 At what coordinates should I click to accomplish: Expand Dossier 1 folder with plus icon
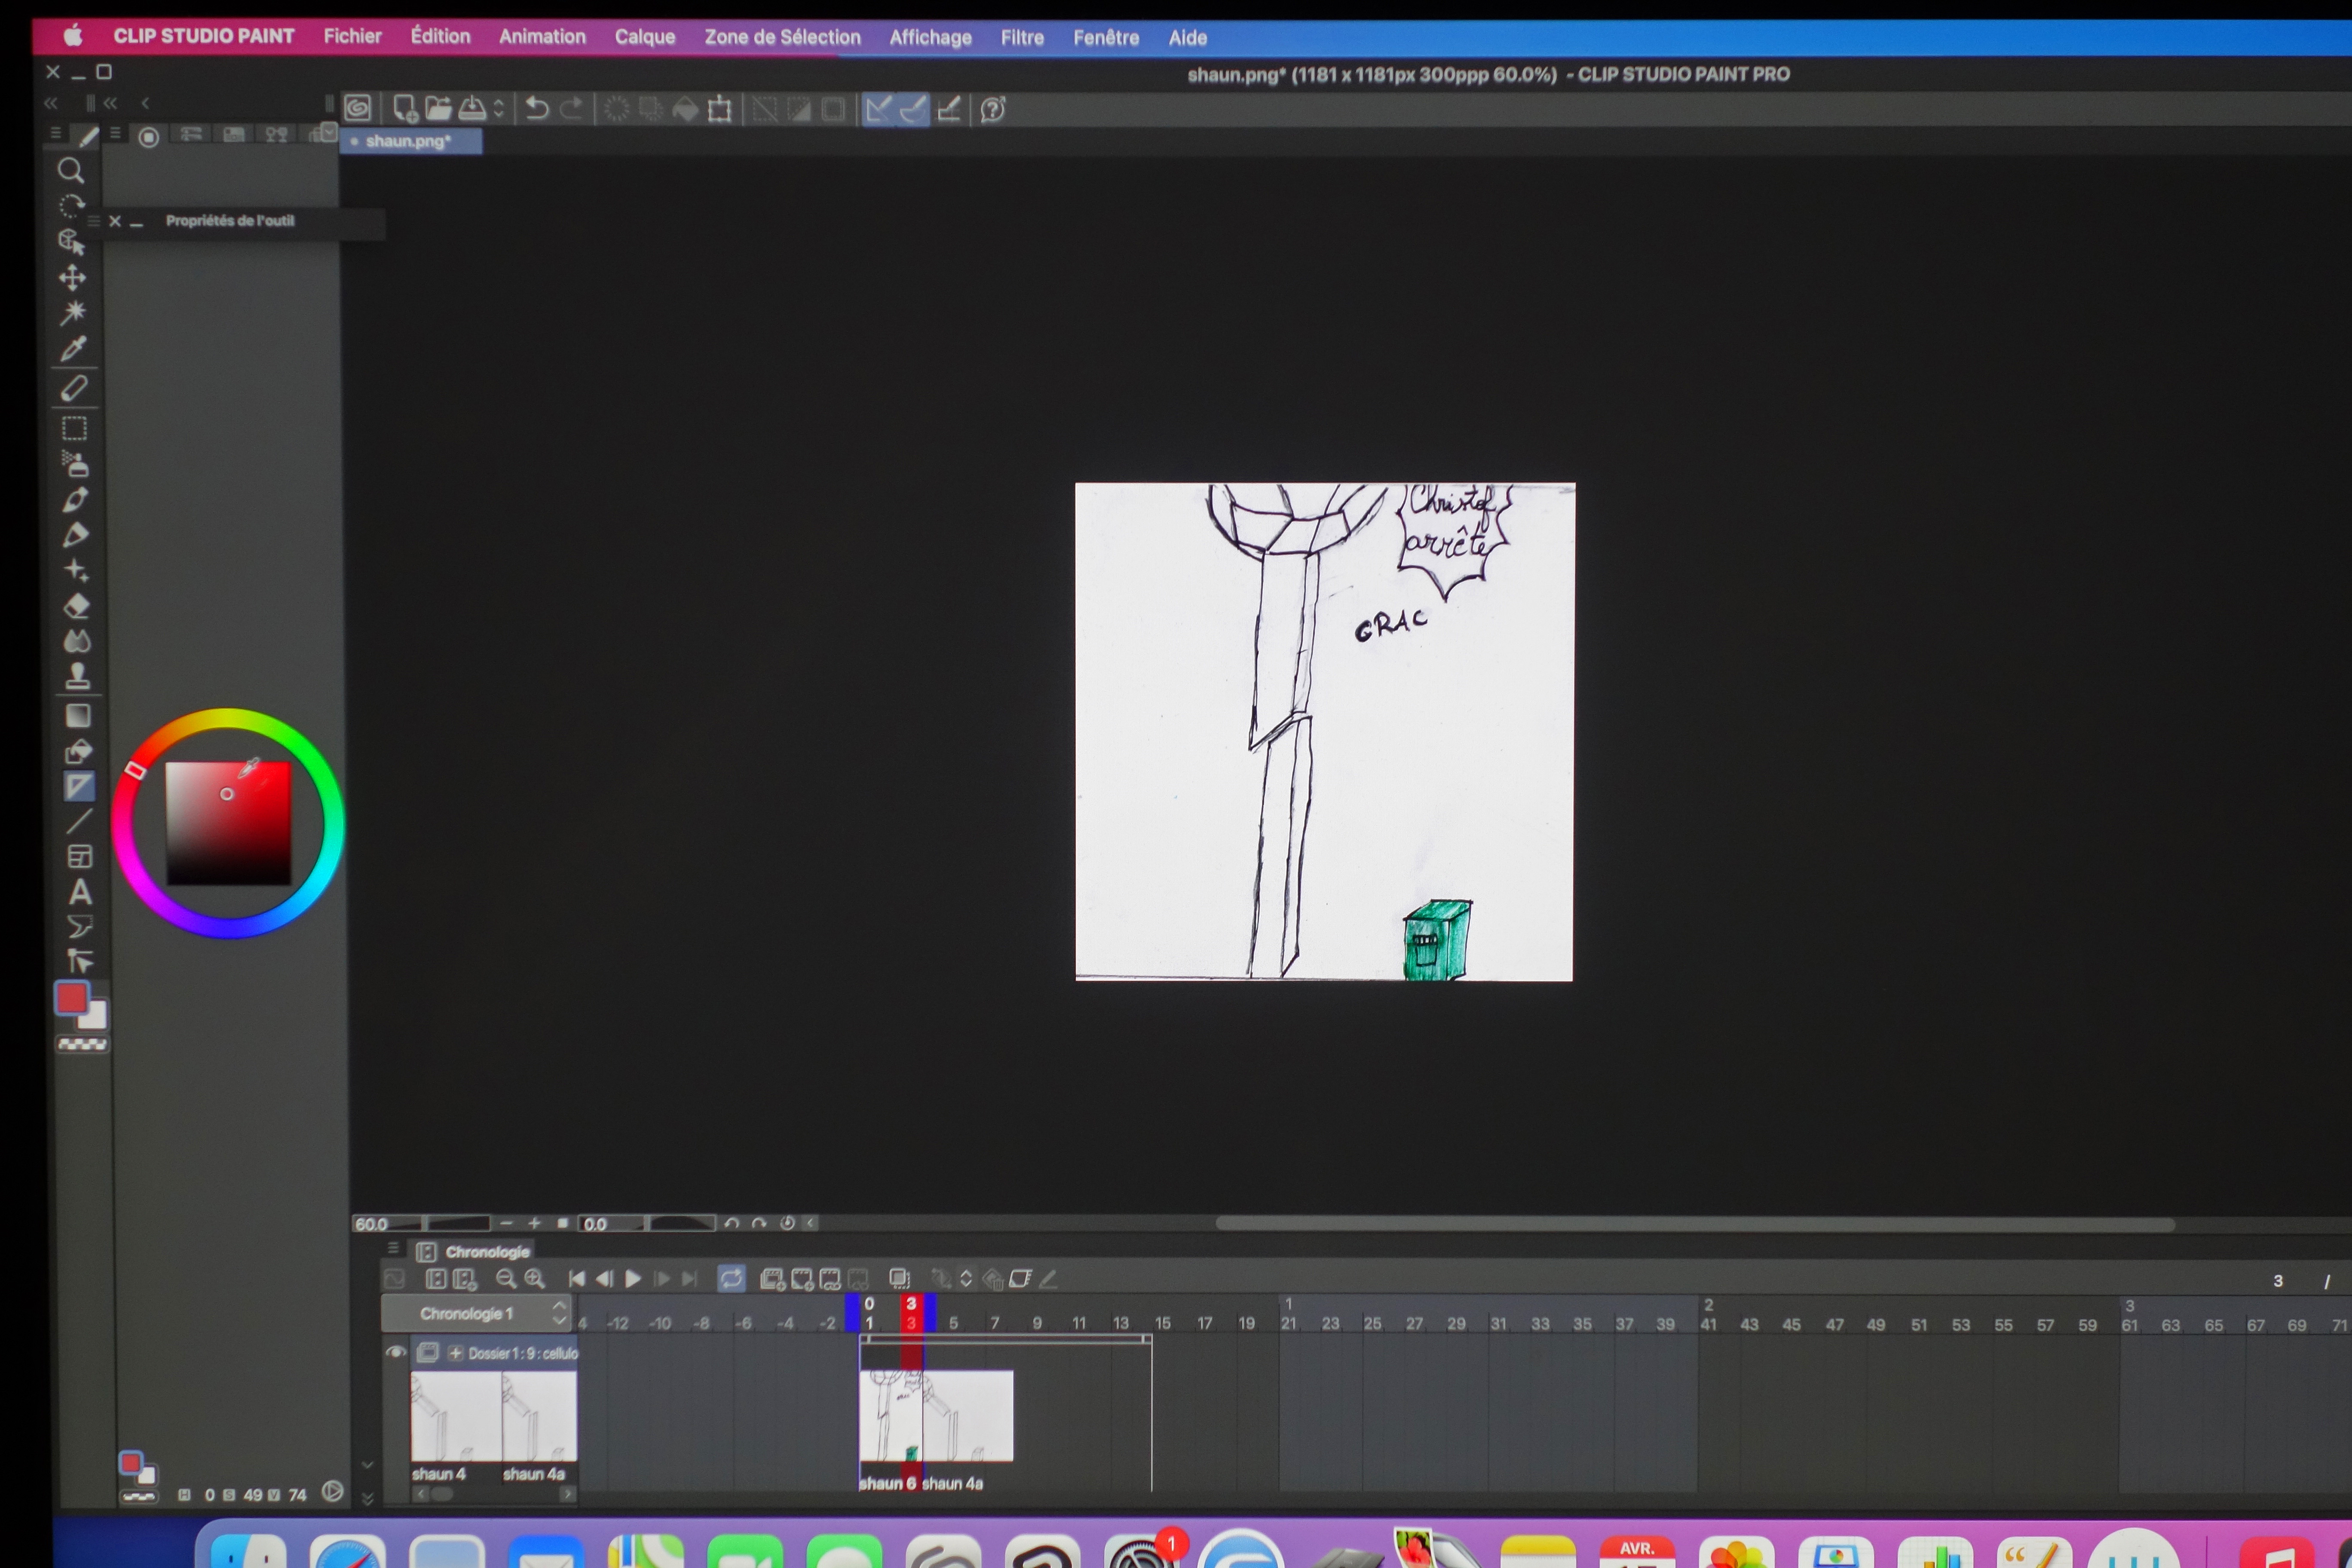pyautogui.click(x=456, y=1353)
